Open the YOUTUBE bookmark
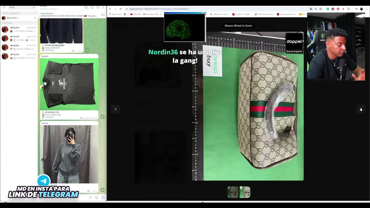The image size is (370, 208). (136, 14)
